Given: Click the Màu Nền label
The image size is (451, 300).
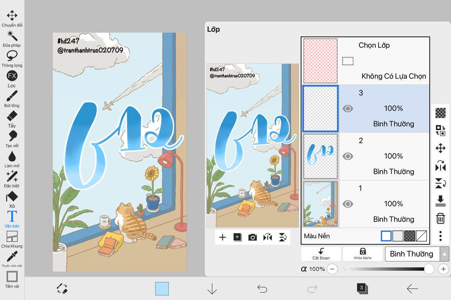Looking at the screenshot, I should [317, 236].
